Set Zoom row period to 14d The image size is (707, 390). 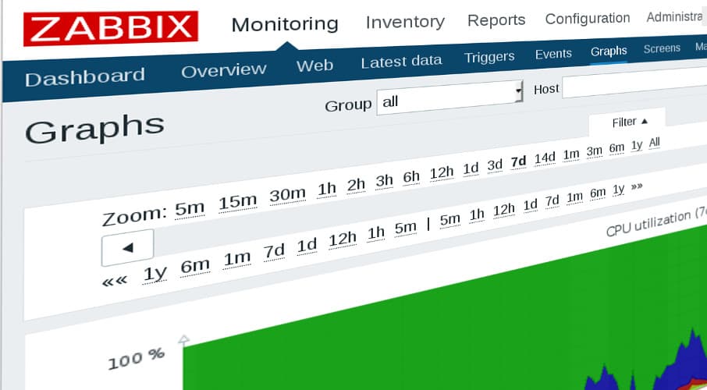pyautogui.click(x=545, y=158)
